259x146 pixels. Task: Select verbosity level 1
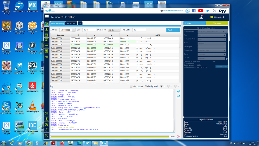tap(162, 86)
